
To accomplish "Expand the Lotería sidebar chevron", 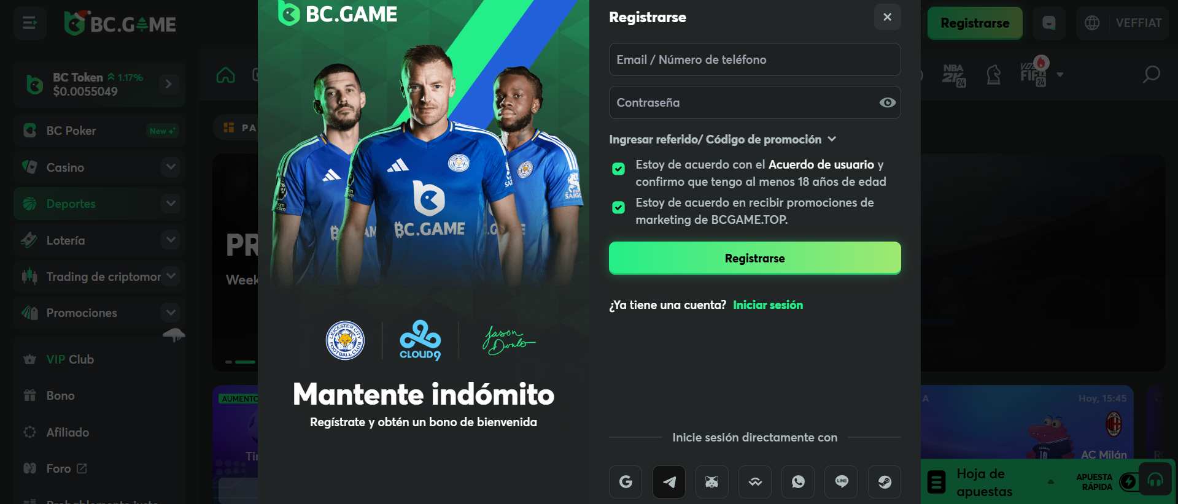I will point(171,240).
